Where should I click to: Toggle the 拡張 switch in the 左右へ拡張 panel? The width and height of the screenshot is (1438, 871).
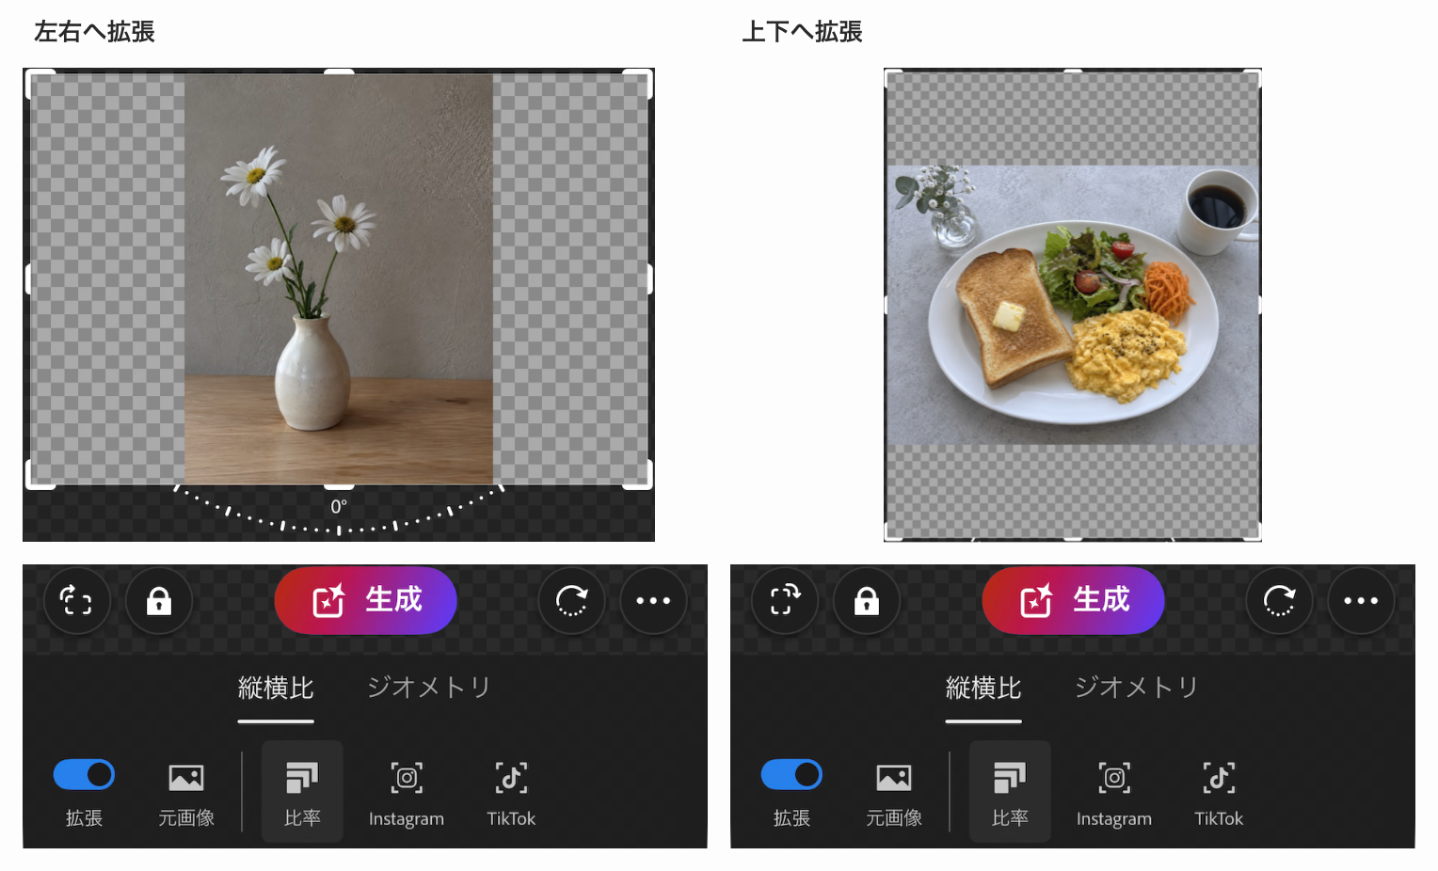tap(84, 775)
